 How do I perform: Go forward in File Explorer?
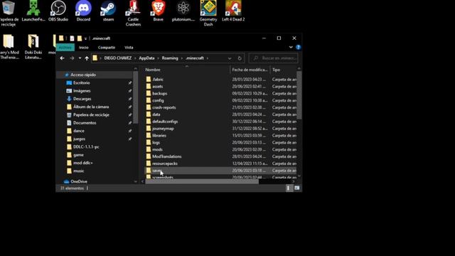click(72, 58)
